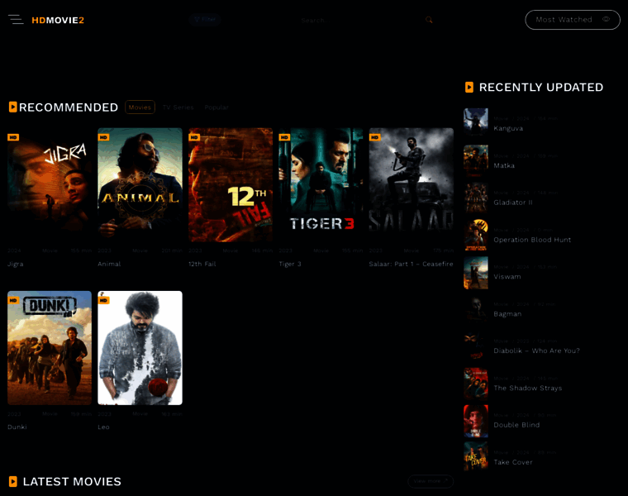This screenshot has width=628, height=496.
Task: Open the Filter button in header
Action: tap(205, 19)
